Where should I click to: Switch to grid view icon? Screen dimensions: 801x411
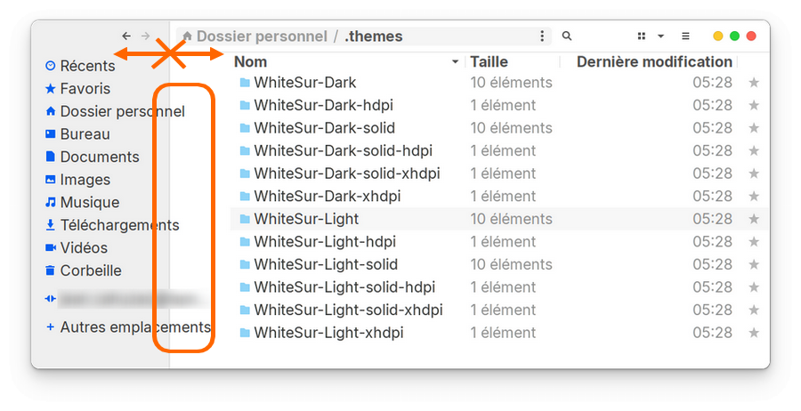coord(641,36)
